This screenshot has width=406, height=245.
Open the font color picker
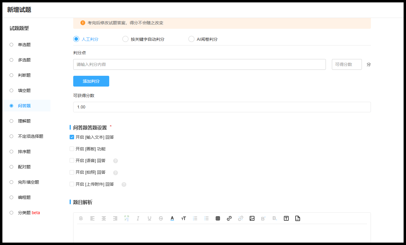(x=172, y=218)
